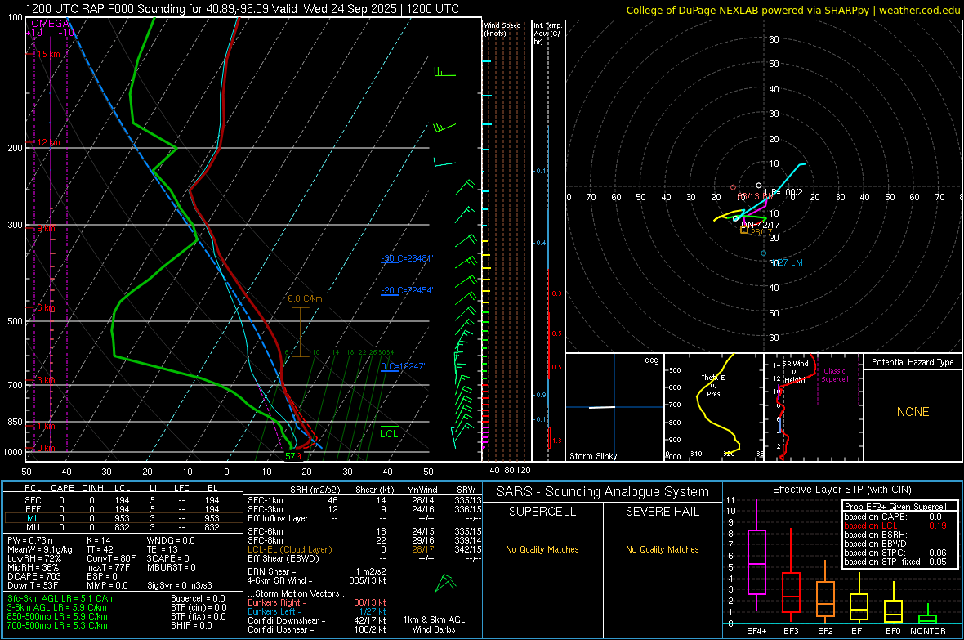The width and height of the screenshot is (964, 640).
Task: Click the 'UP=100/2' hodograph label
Action: pyautogui.click(x=783, y=192)
